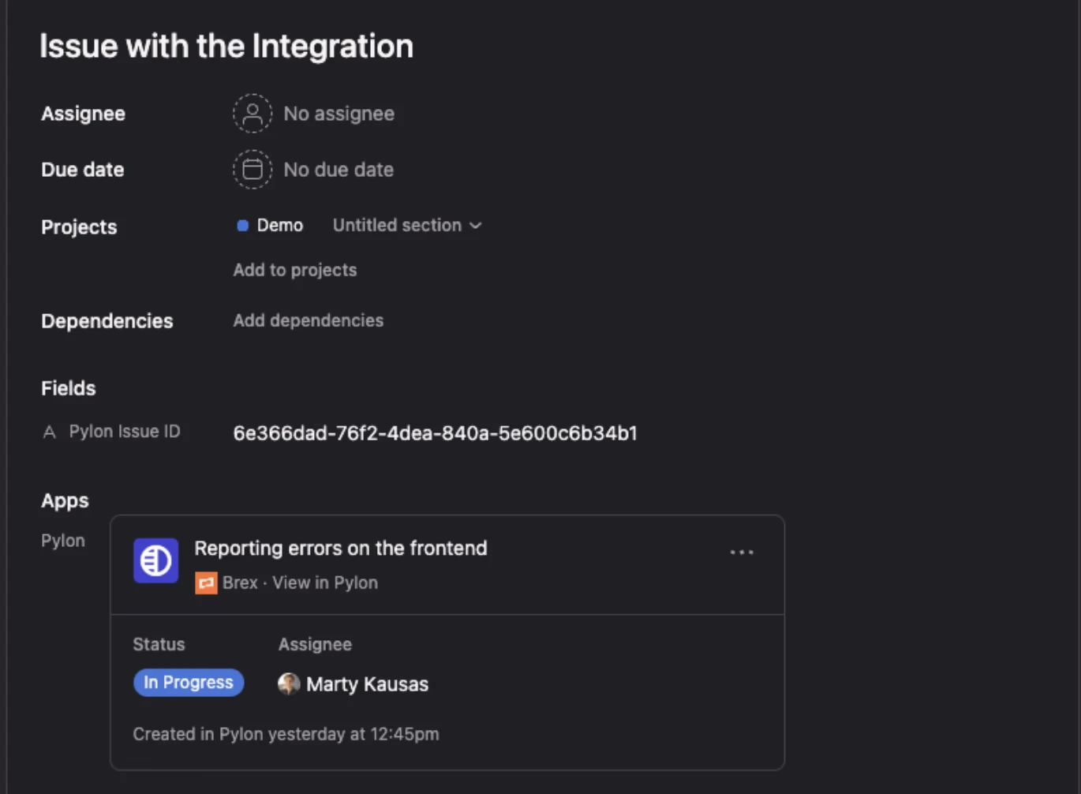
Task: Click the Pylon app logo icon
Action: [155, 560]
